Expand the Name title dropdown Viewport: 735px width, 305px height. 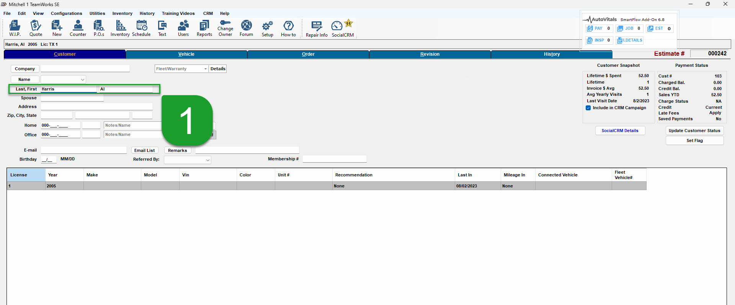pyautogui.click(x=82, y=79)
